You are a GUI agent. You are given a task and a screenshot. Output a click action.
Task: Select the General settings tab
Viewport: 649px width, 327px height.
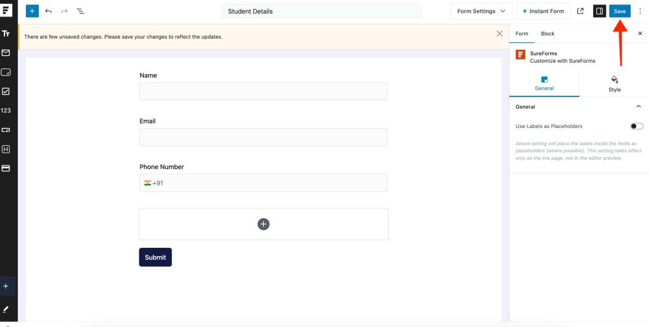tap(544, 84)
